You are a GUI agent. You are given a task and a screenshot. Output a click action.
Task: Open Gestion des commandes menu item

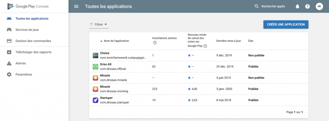[33, 41]
